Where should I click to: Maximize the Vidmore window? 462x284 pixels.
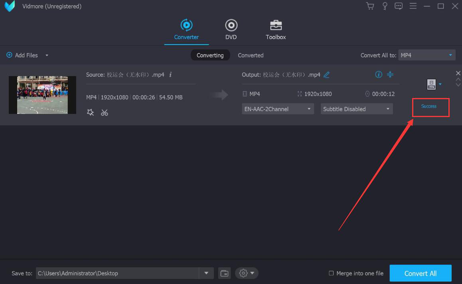440,6
